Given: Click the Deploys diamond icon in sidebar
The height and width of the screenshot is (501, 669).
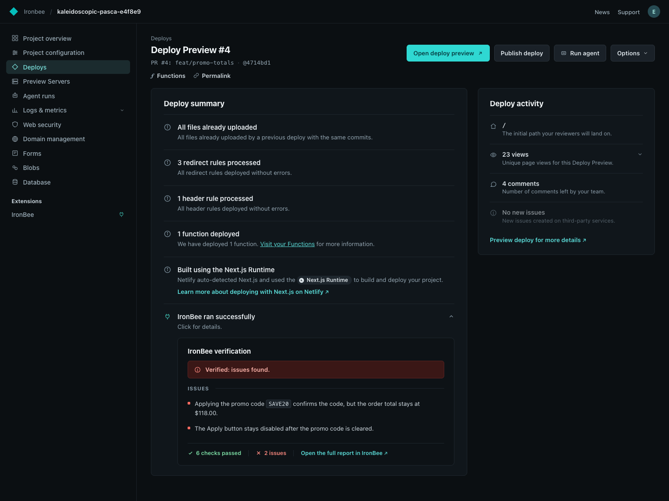Looking at the screenshot, I should [x=15, y=67].
